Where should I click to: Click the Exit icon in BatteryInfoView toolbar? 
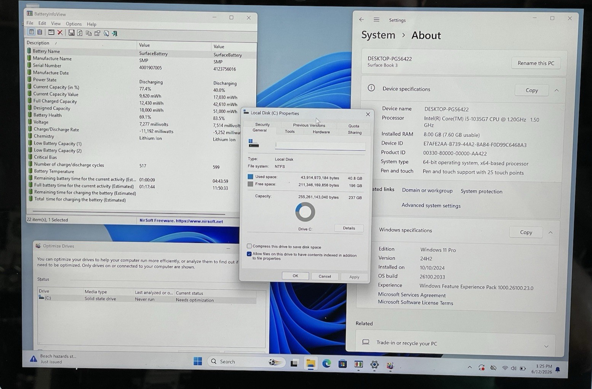[115, 33]
